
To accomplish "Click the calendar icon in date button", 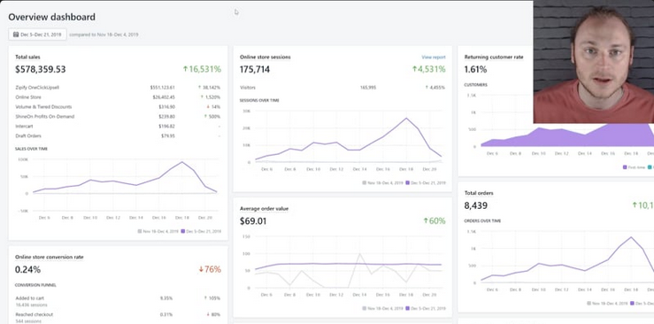I will coord(16,35).
